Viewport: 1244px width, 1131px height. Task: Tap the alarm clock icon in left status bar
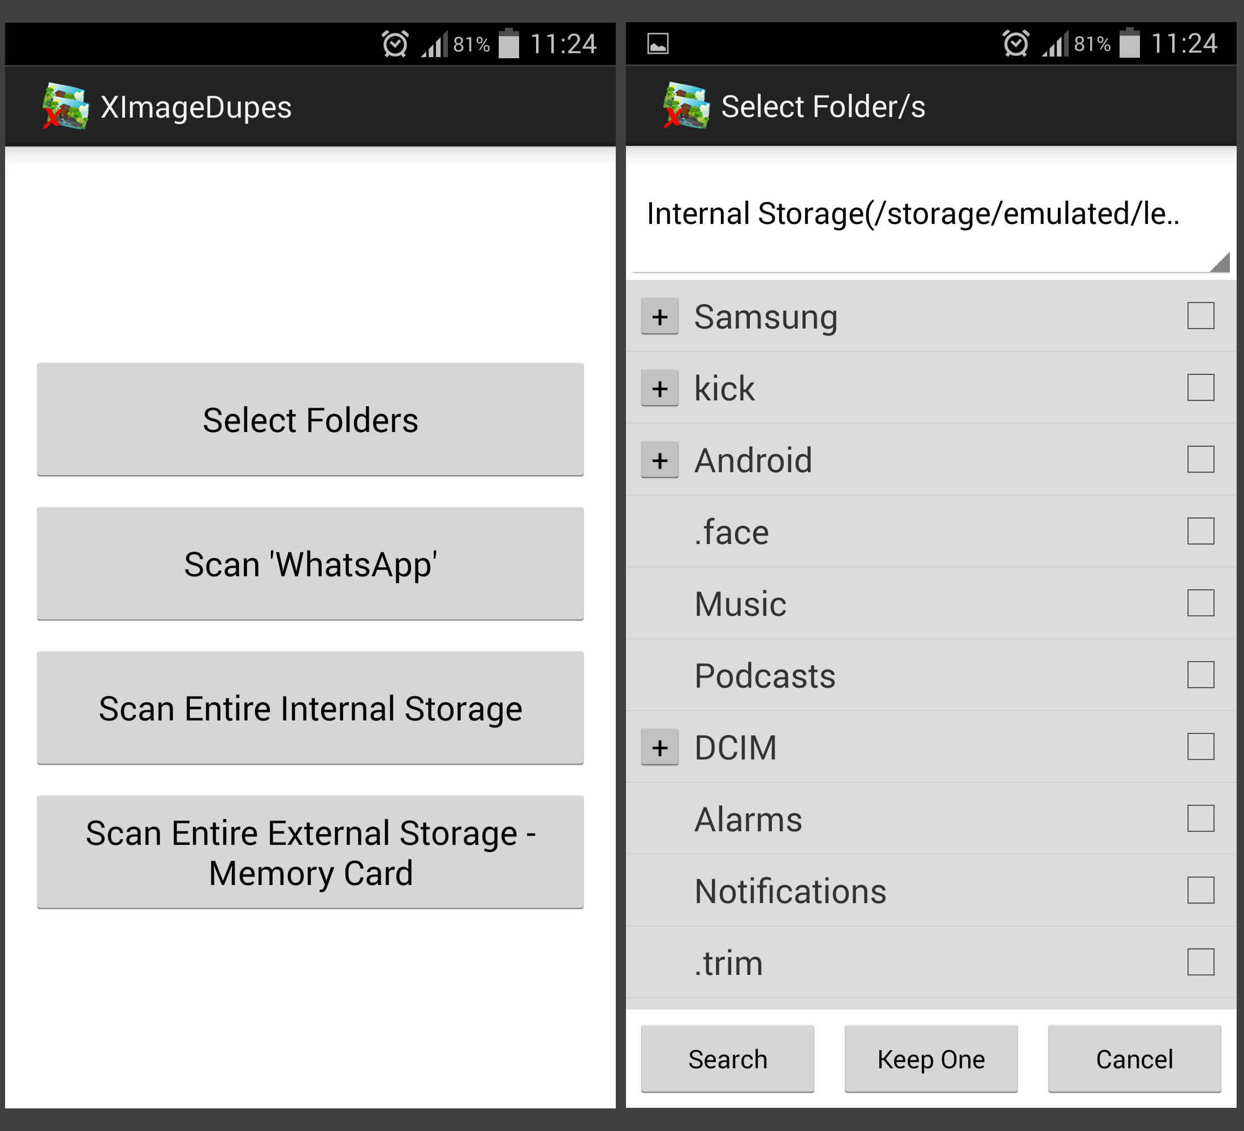coord(395,44)
